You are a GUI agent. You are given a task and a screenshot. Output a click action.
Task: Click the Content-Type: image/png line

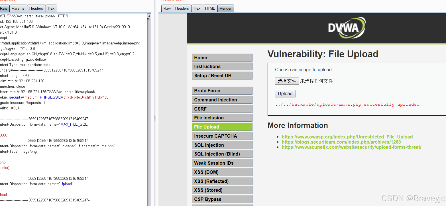point(18,151)
